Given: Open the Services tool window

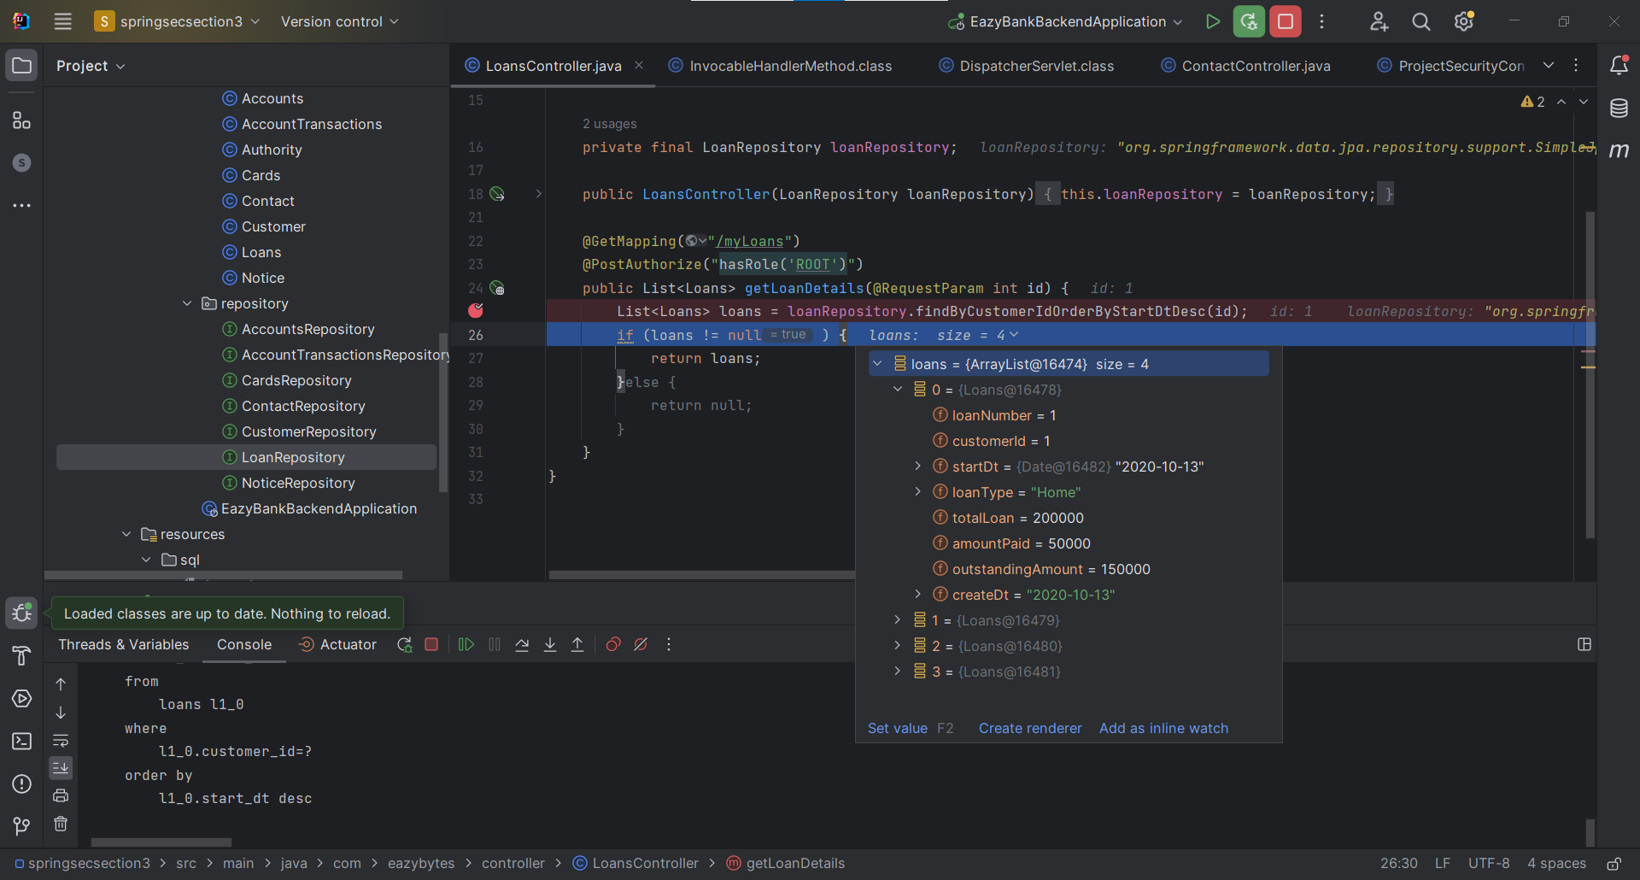Looking at the screenshot, I should pos(21,698).
